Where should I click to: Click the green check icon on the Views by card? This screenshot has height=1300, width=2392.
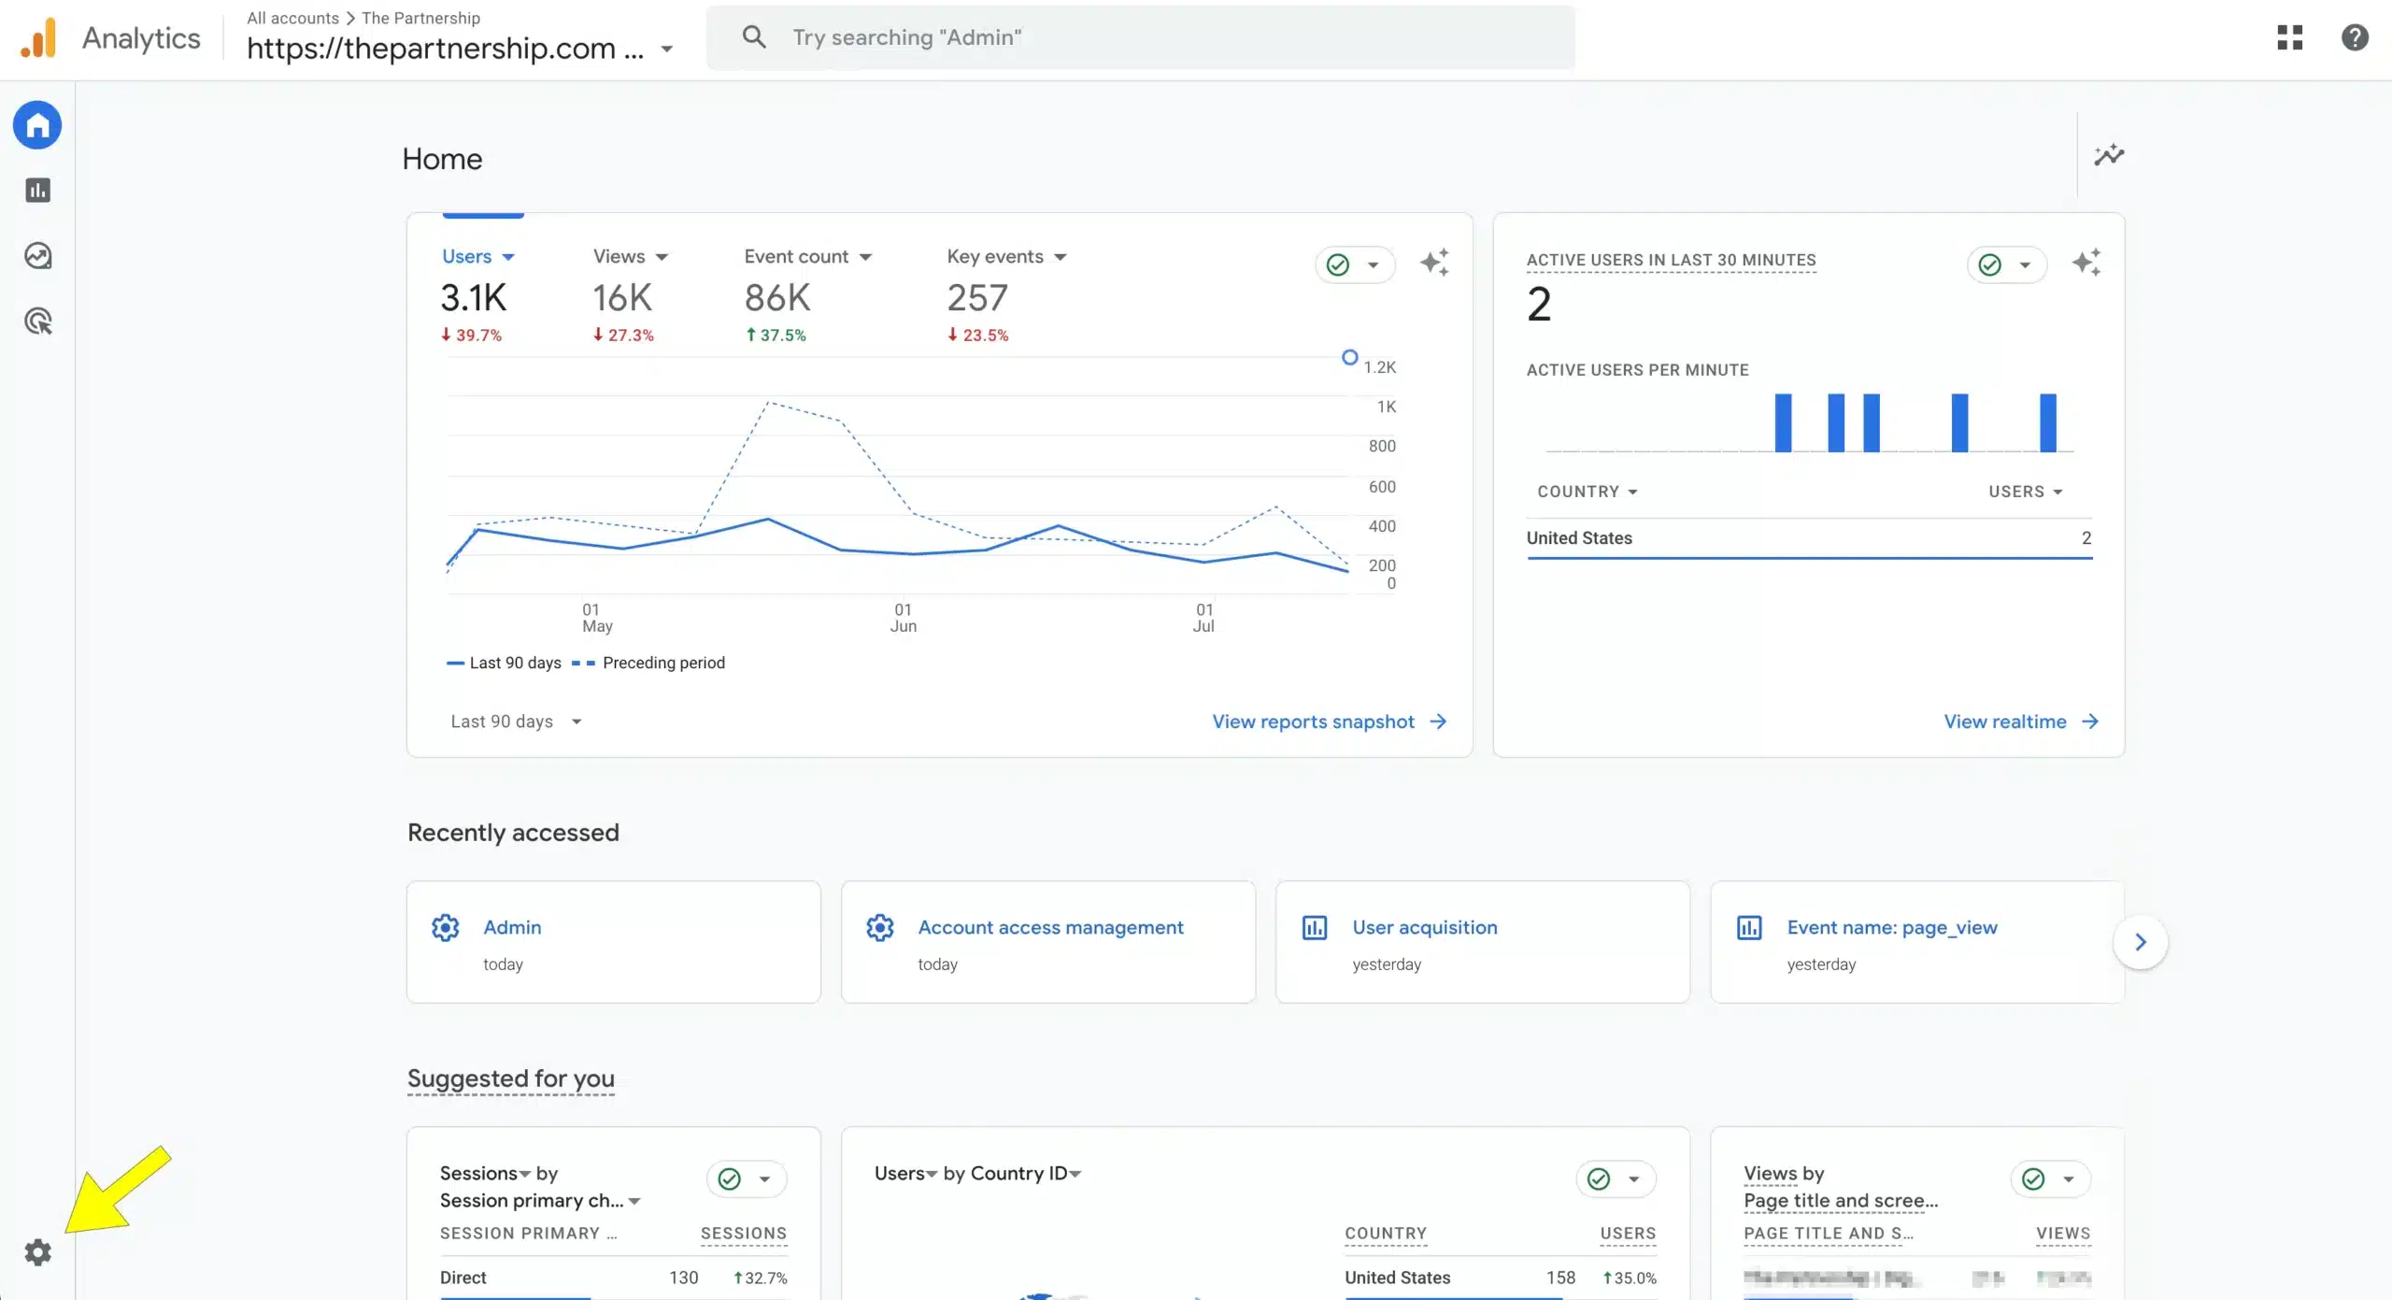[x=2033, y=1179]
